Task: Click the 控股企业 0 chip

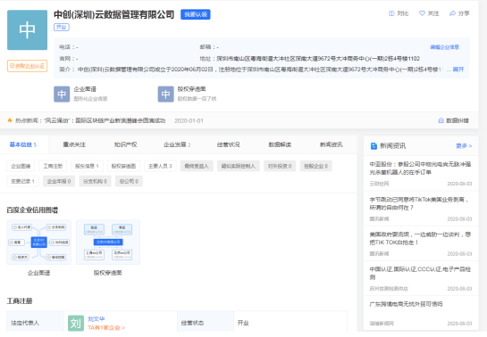Action: (x=315, y=166)
